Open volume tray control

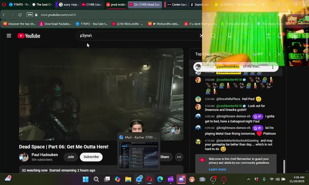277,179
